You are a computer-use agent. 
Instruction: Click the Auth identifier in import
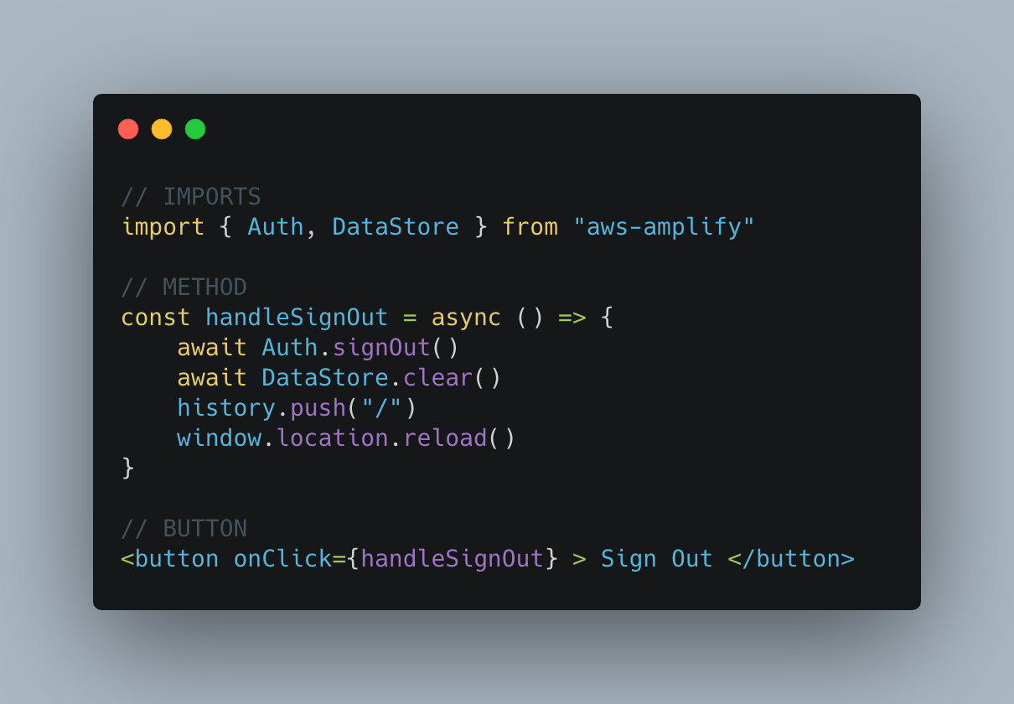(x=276, y=227)
